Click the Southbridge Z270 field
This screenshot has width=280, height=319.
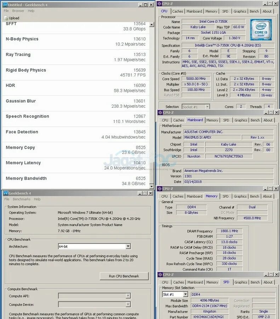[x=229, y=150]
